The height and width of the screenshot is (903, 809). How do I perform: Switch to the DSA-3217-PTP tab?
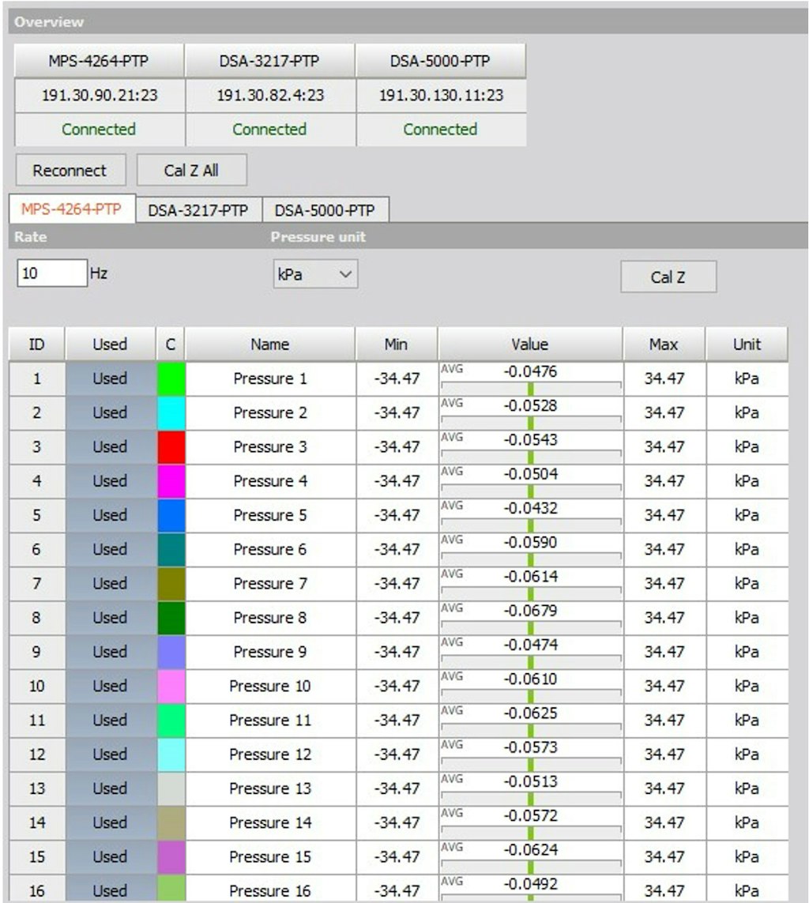pos(198,210)
